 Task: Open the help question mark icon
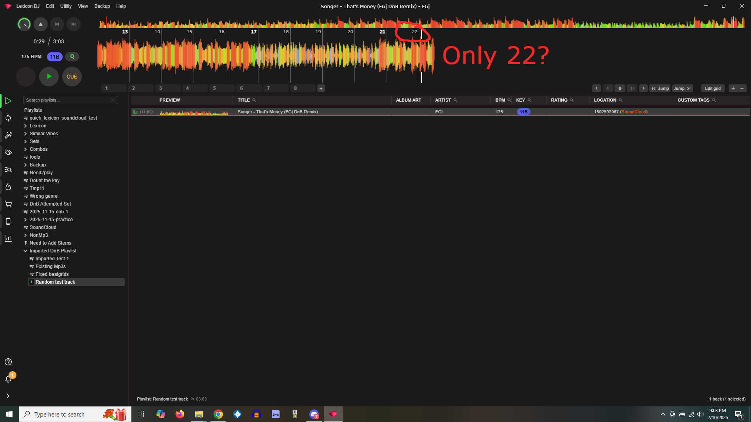8,362
